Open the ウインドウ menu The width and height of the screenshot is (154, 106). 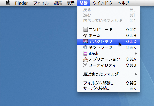[103, 3]
